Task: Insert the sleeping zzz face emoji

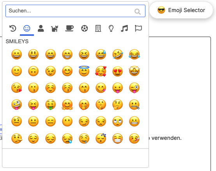Action: [101, 138]
